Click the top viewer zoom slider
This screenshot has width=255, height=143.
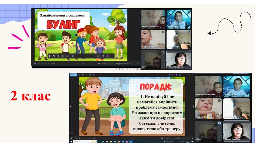121,64
